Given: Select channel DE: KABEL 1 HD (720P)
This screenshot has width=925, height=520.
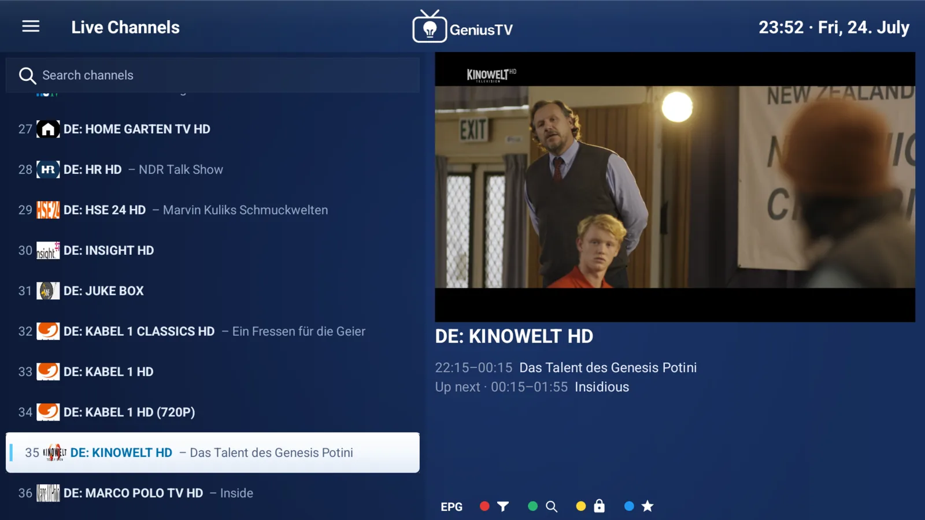Looking at the screenshot, I should coord(213,412).
